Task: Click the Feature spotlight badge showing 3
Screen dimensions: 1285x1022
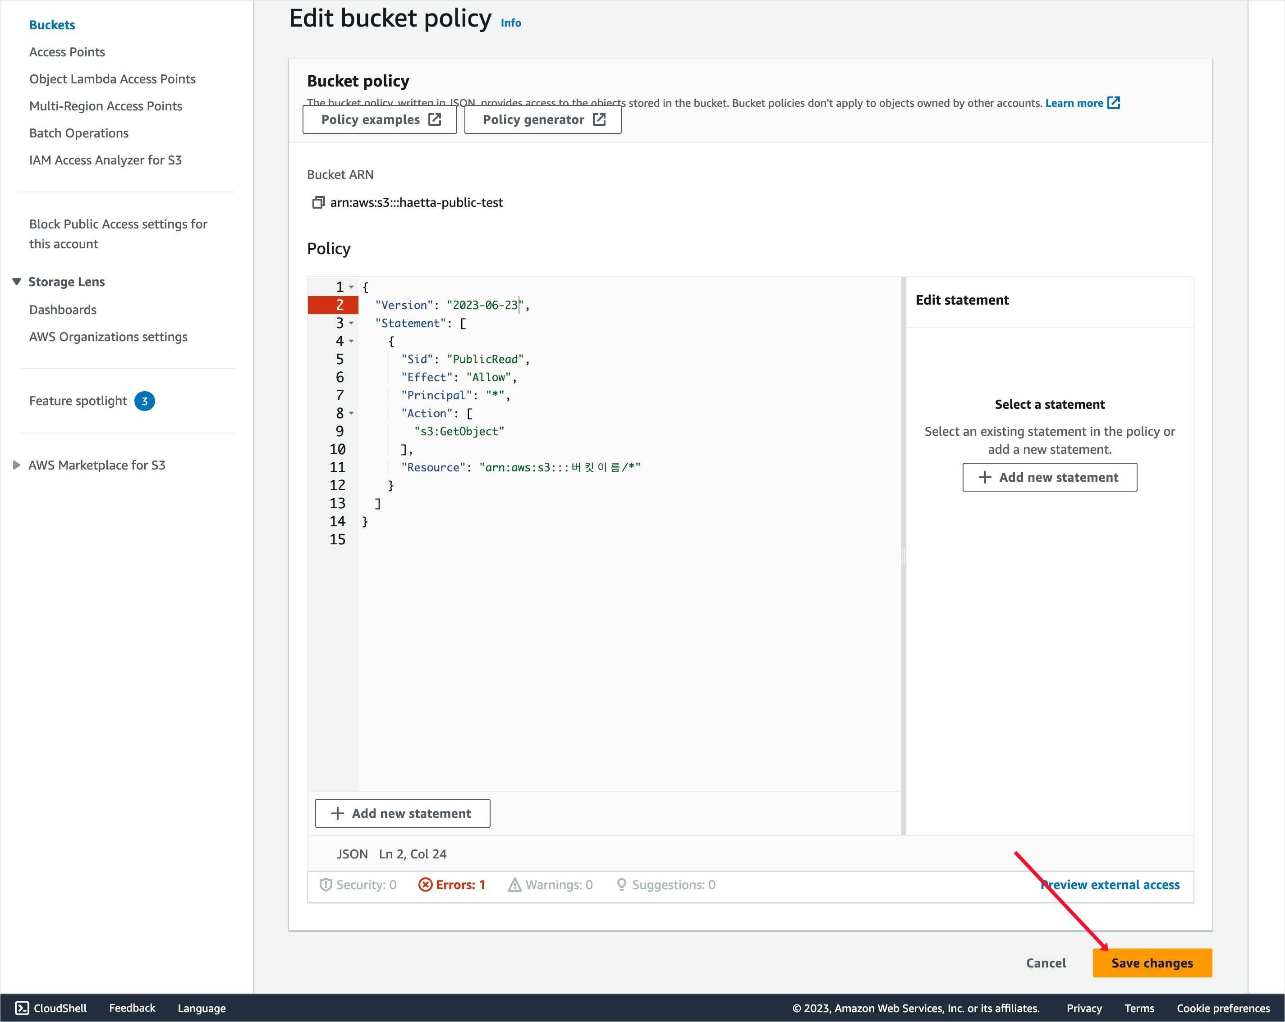Action: tap(144, 401)
